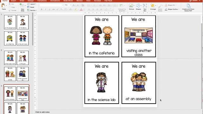The width and height of the screenshot is (203, 114).
Task: Toggle Strikethrough formatting
Action: (x=54, y=9)
